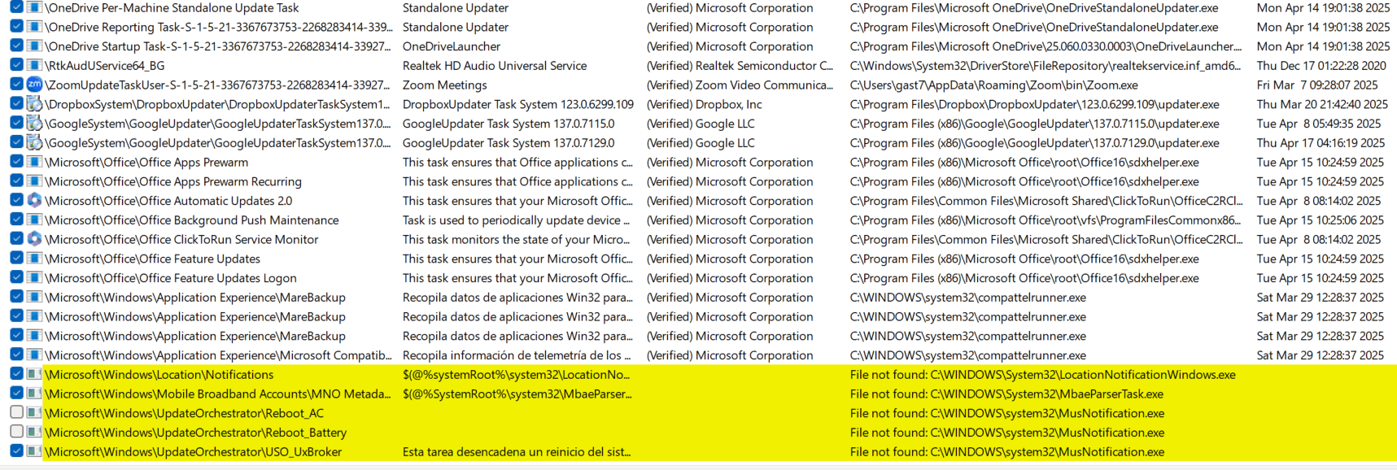Screen dimensions: 1397x470
Task: Click '(Verified) Zoom Video Communica...' publisher cell
Action: (740, 85)
